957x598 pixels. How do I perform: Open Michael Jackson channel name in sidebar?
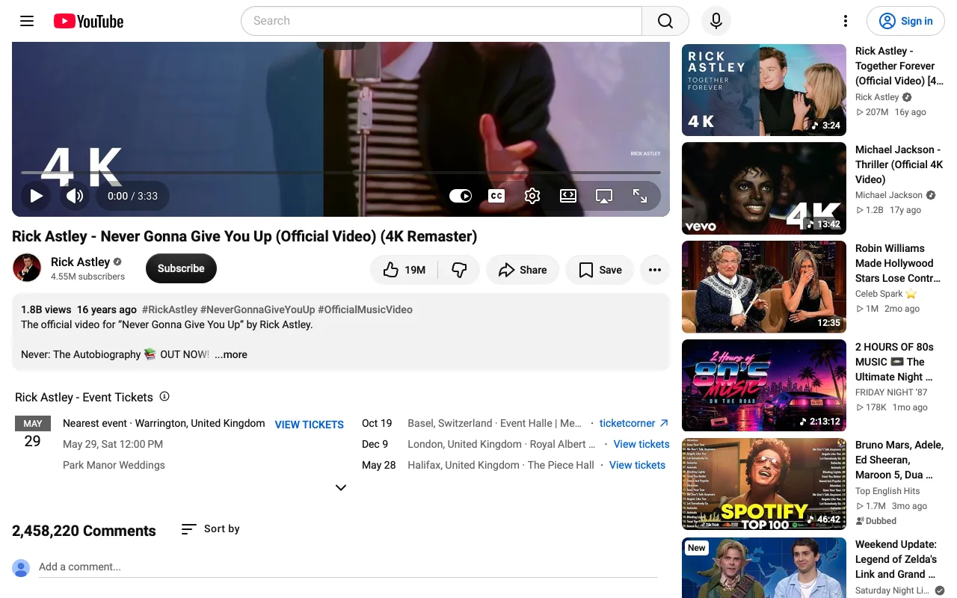[889, 195]
